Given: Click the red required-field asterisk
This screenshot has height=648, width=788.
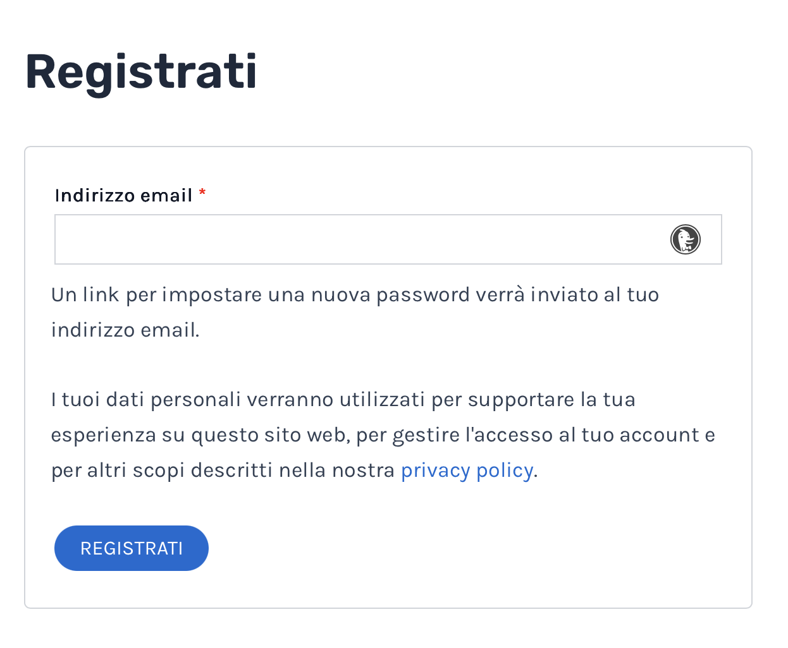Looking at the screenshot, I should [202, 193].
